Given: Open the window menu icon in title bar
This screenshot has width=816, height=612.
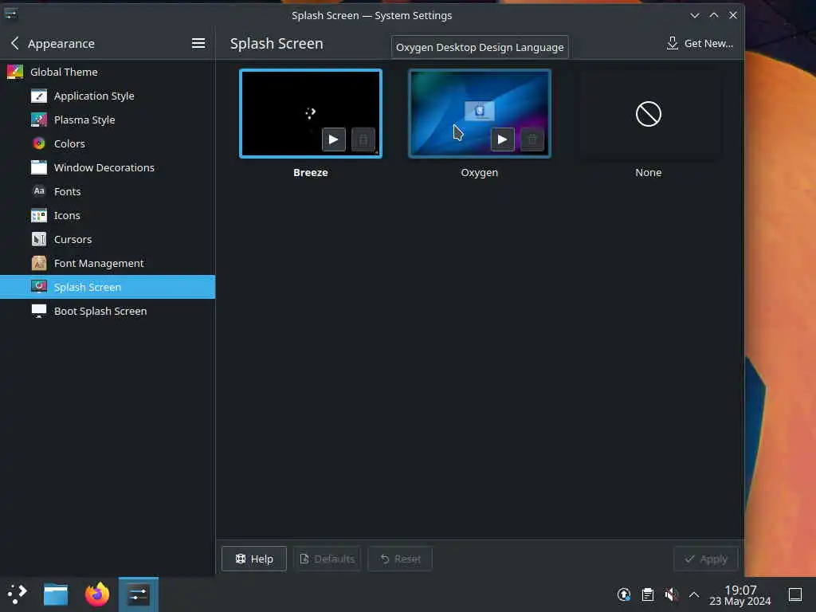Looking at the screenshot, I should (x=11, y=14).
